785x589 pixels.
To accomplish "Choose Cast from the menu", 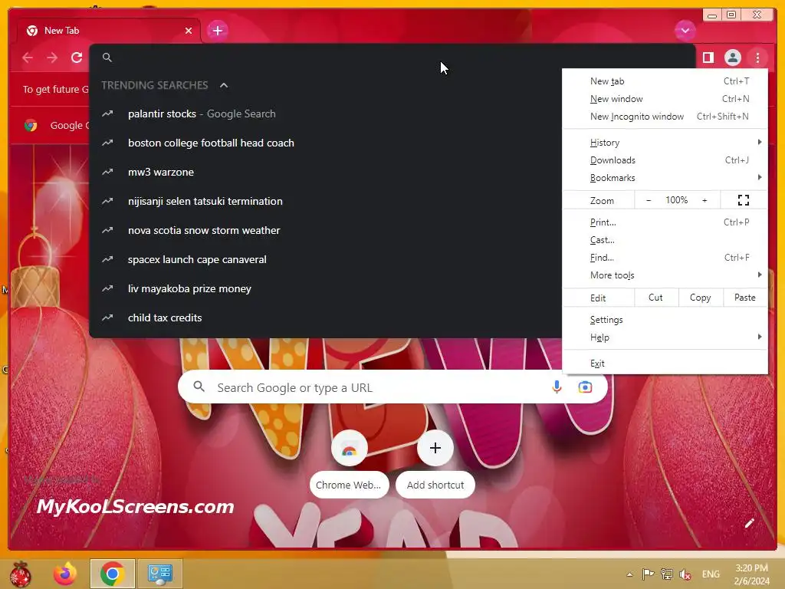I will click(x=665, y=240).
